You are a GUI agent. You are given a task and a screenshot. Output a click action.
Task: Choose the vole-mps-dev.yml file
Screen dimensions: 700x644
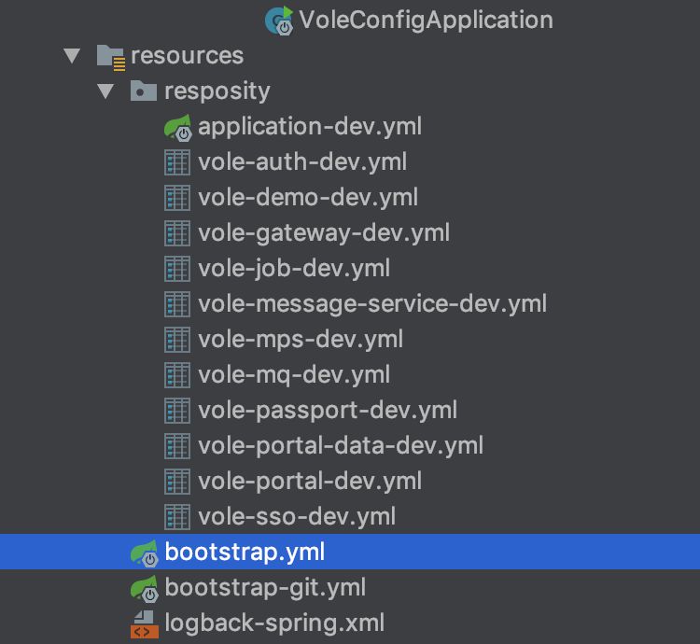click(x=301, y=340)
